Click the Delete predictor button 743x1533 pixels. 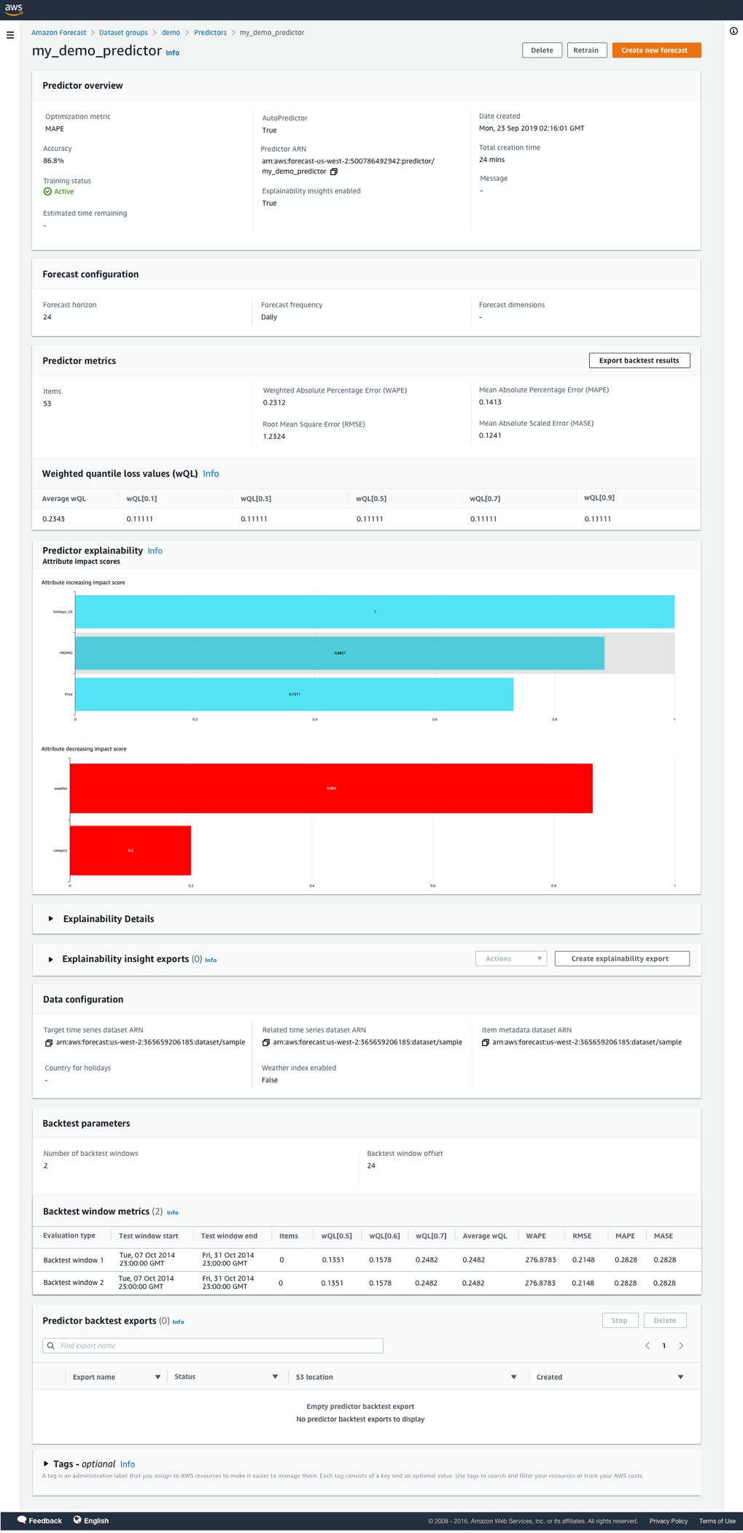(542, 50)
